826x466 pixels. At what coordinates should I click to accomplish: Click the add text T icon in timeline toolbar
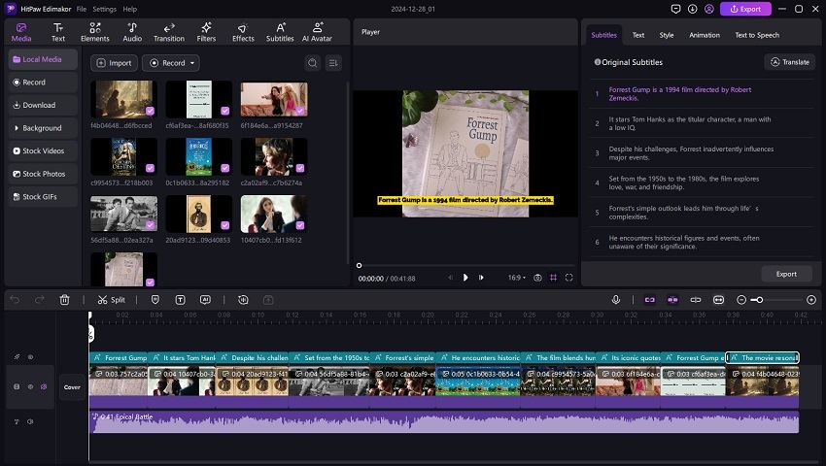(x=180, y=300)
